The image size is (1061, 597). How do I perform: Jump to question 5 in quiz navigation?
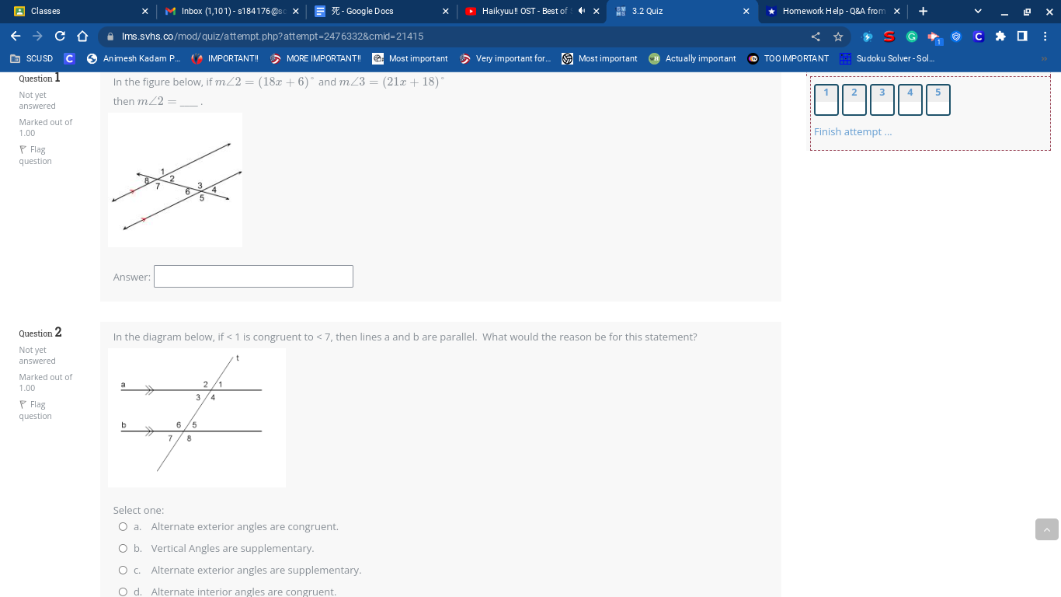click(938, 99)
